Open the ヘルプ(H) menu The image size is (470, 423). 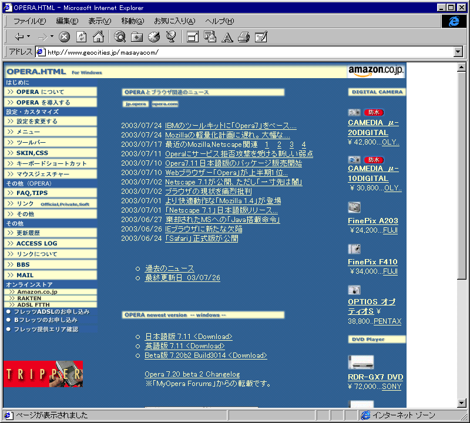click(219, 21)
